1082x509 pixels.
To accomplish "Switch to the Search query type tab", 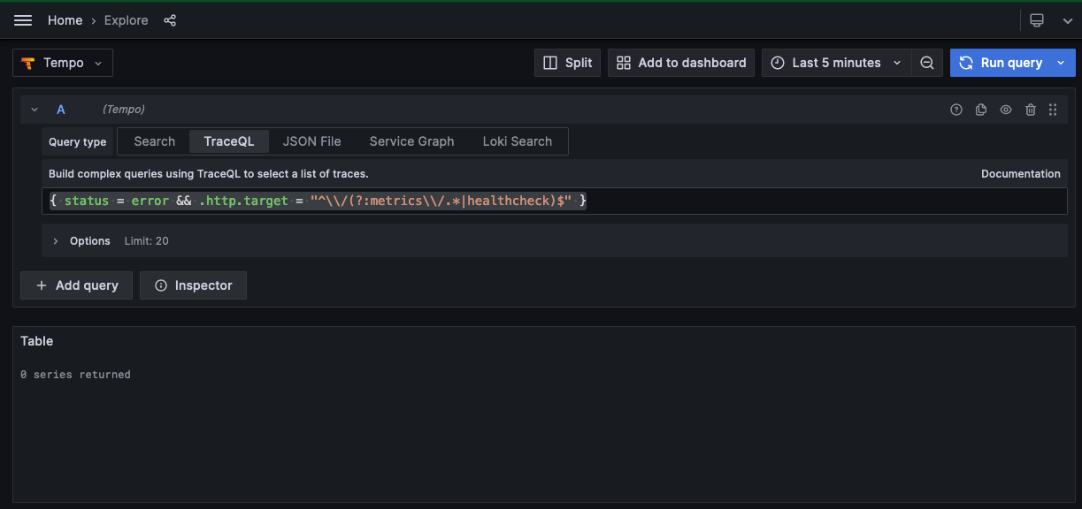I will (x=153, y=141).
